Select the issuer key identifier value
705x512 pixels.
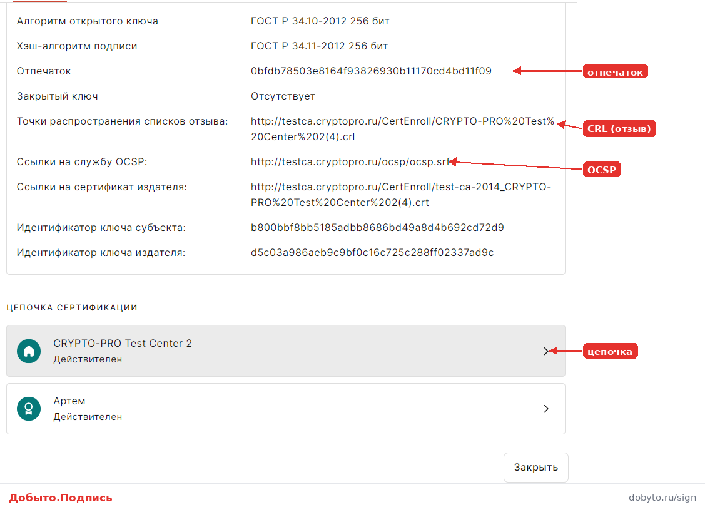coord(372,252)
